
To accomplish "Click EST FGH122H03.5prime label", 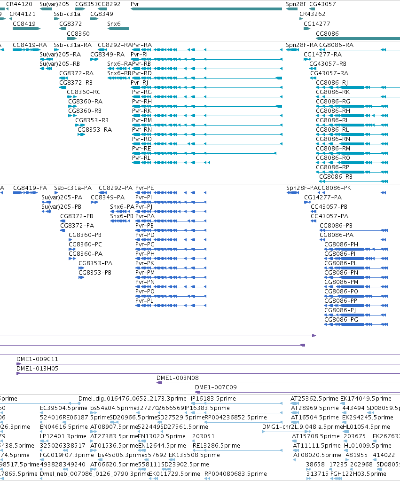I will [x=358, y=473].
